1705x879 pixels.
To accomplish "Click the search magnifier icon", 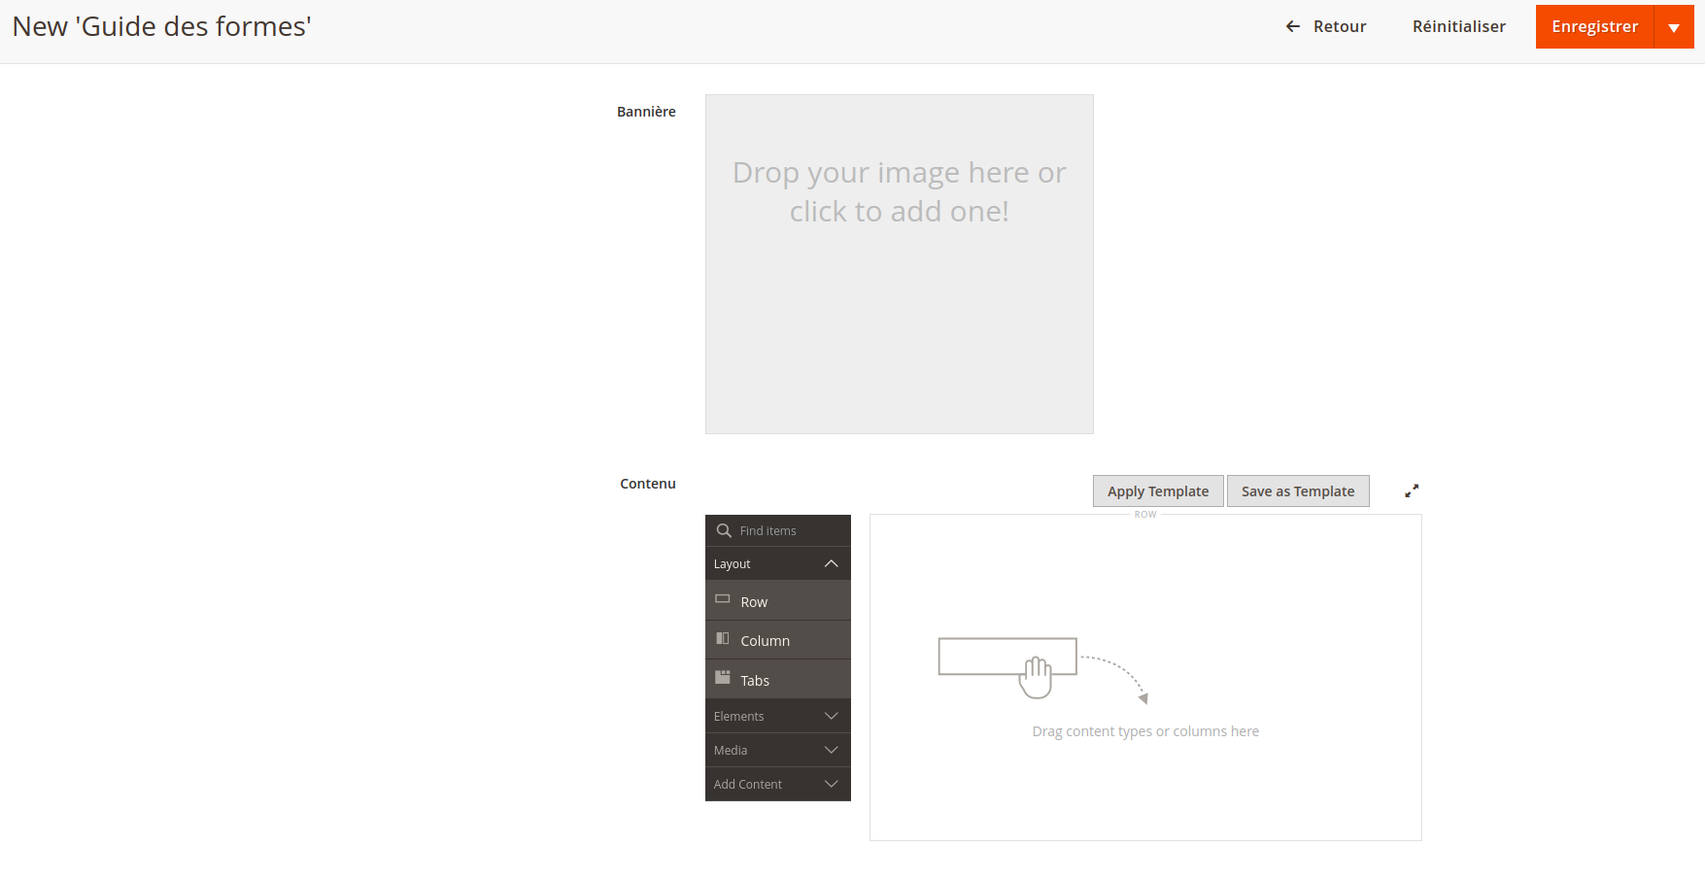I will point(724,531).
